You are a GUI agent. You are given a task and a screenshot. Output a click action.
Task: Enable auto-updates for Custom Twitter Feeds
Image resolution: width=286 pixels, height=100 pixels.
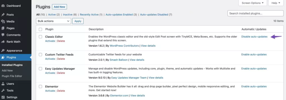pos(254,54)
